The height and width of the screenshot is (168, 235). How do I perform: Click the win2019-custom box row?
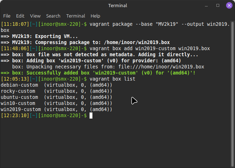[56, 109]
